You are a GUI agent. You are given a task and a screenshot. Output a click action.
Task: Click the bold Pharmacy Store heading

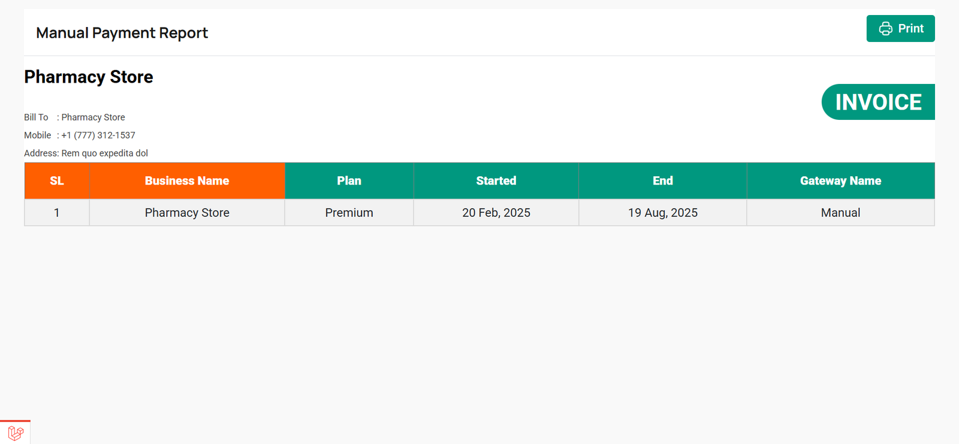coord(89,77)
